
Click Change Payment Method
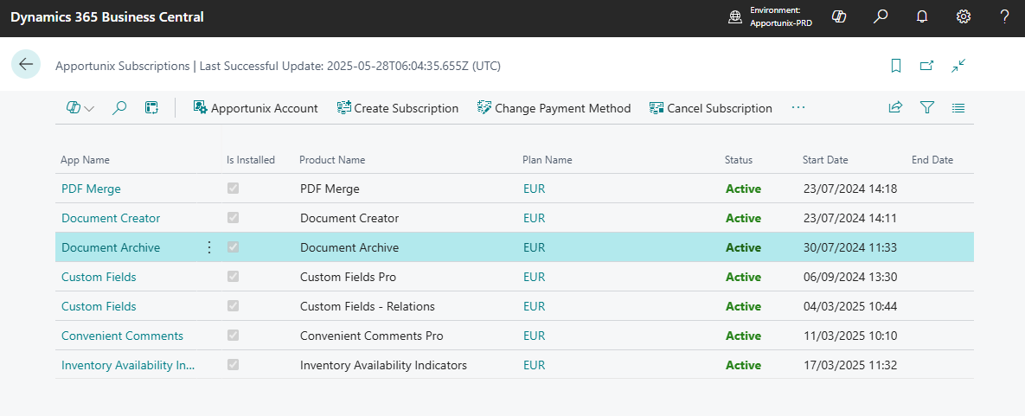(x=554, y=108)
